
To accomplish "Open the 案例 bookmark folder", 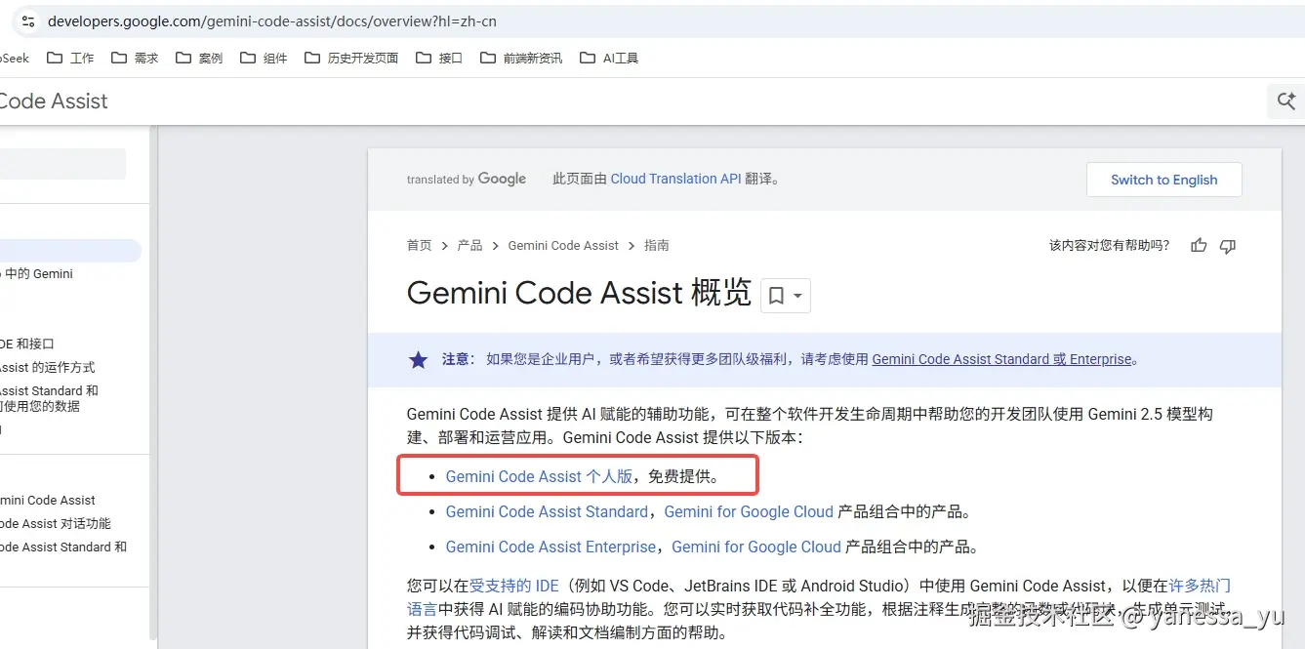I will pyautogui.click(x=199, y=58).
